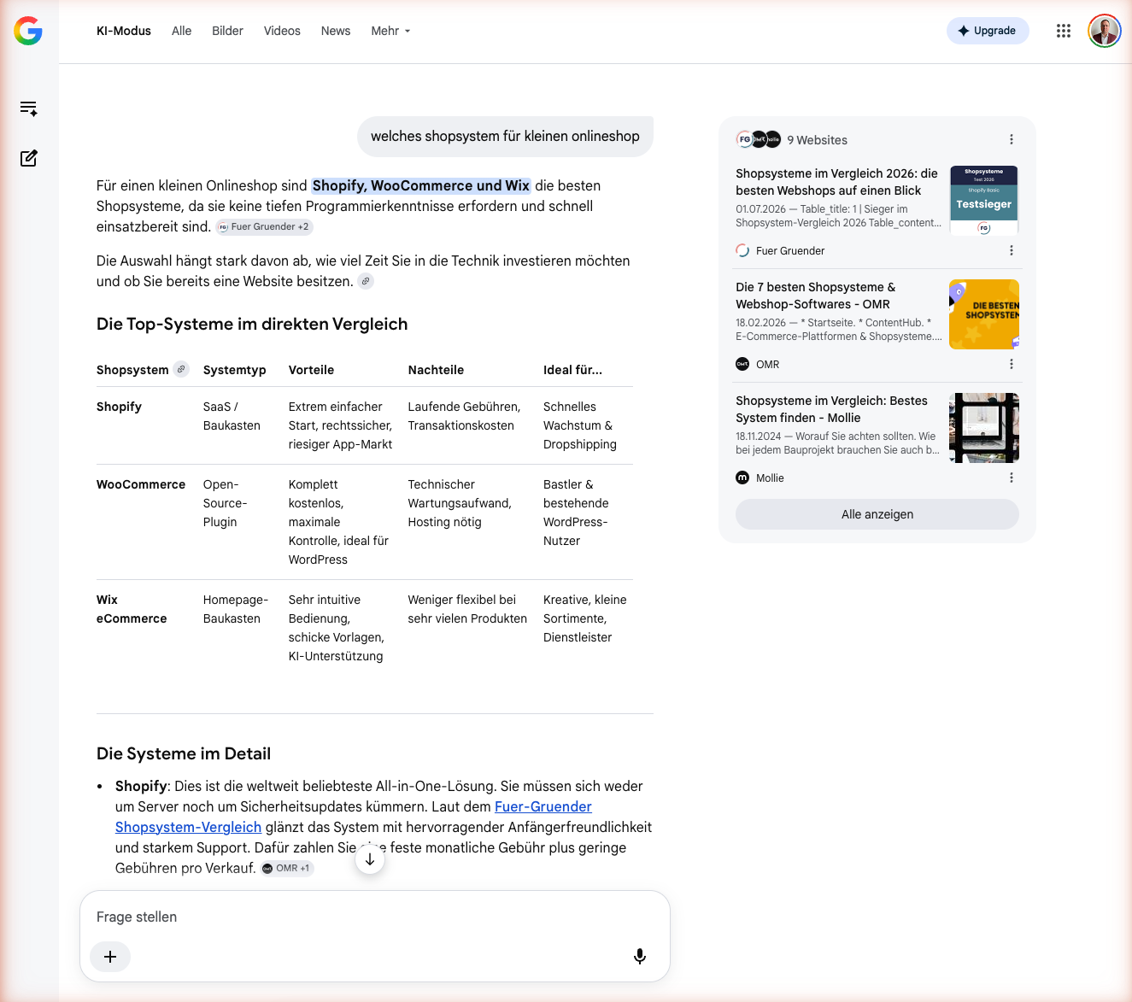Expand the Mehr dropdown
Viewport: 1132px width, 1002px height.
[x=390, y=31]
